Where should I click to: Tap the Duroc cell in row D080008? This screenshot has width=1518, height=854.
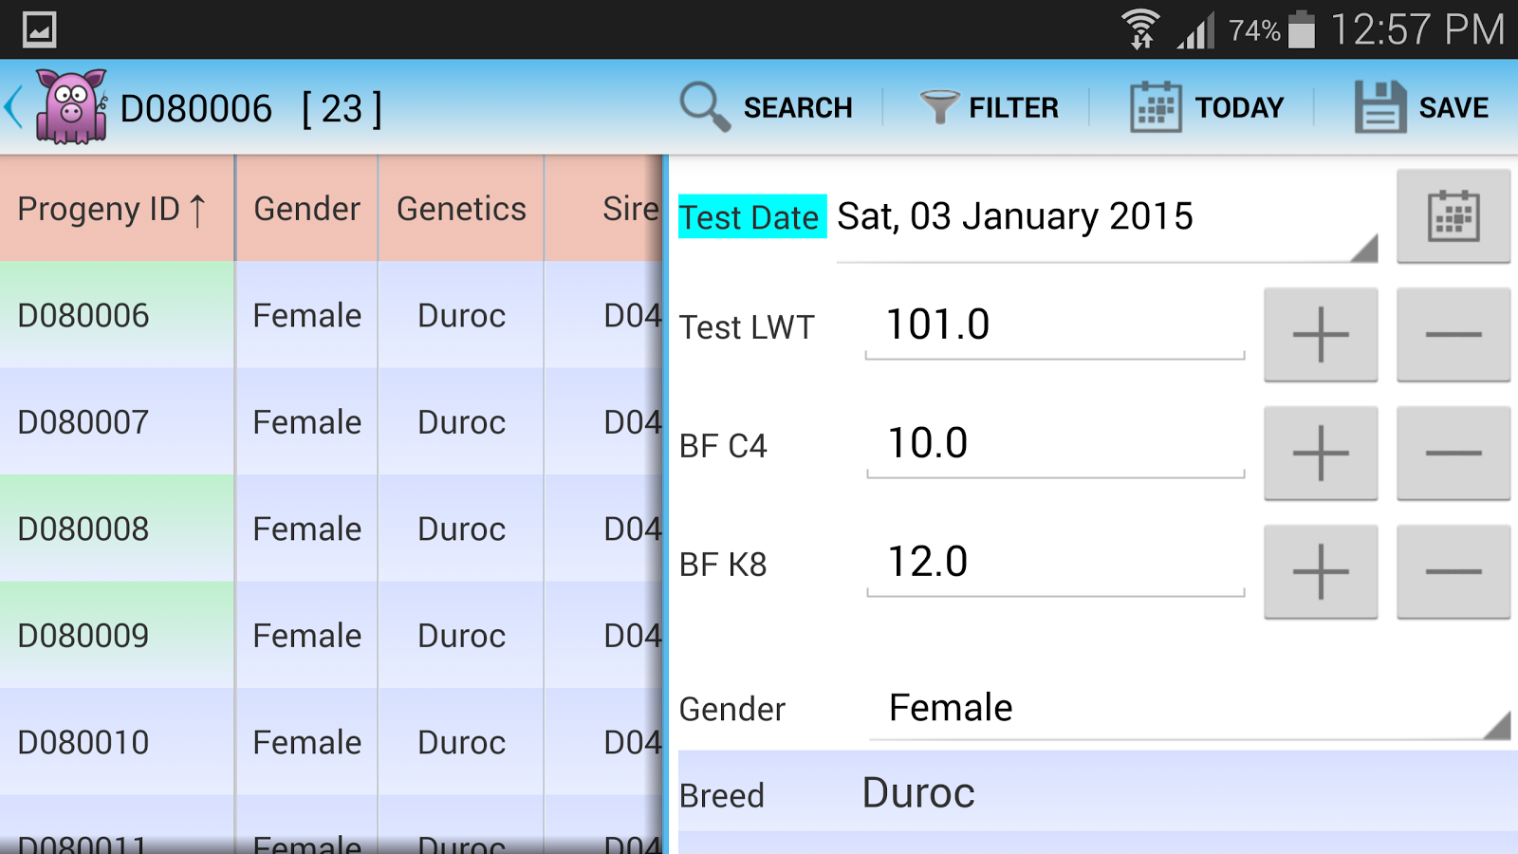(x=461, y=529)
